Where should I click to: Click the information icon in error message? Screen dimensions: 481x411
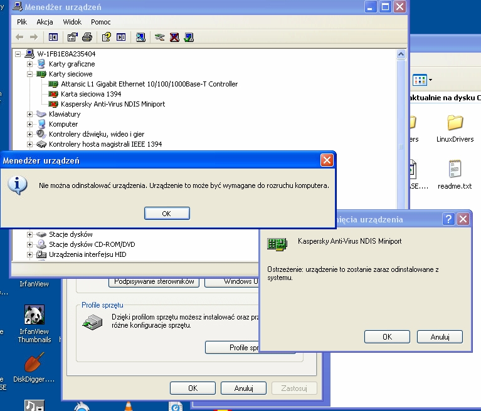point(18,185)
